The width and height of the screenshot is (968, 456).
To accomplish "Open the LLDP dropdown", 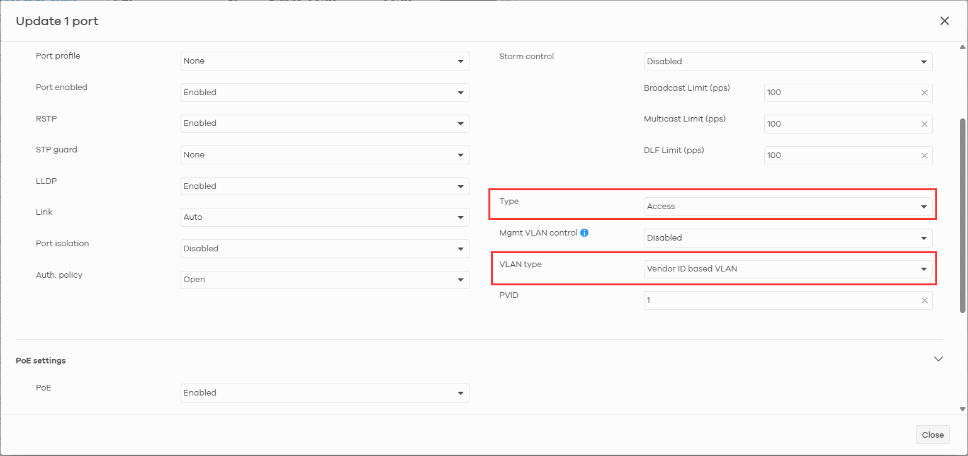I will [325, 186].
